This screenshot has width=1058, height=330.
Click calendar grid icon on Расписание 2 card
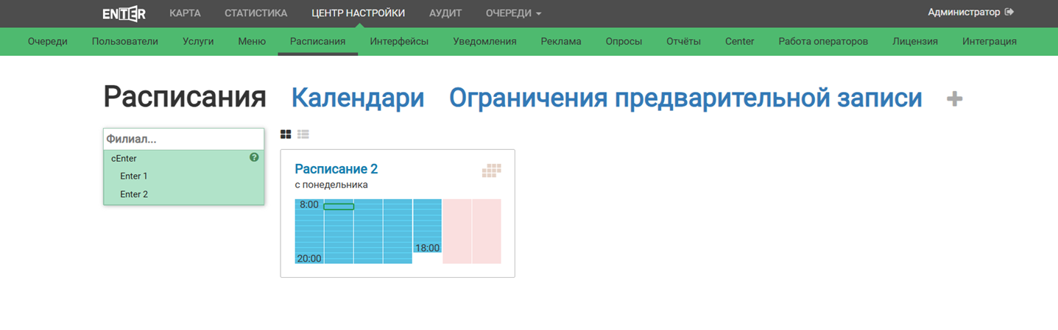(491, 171)
